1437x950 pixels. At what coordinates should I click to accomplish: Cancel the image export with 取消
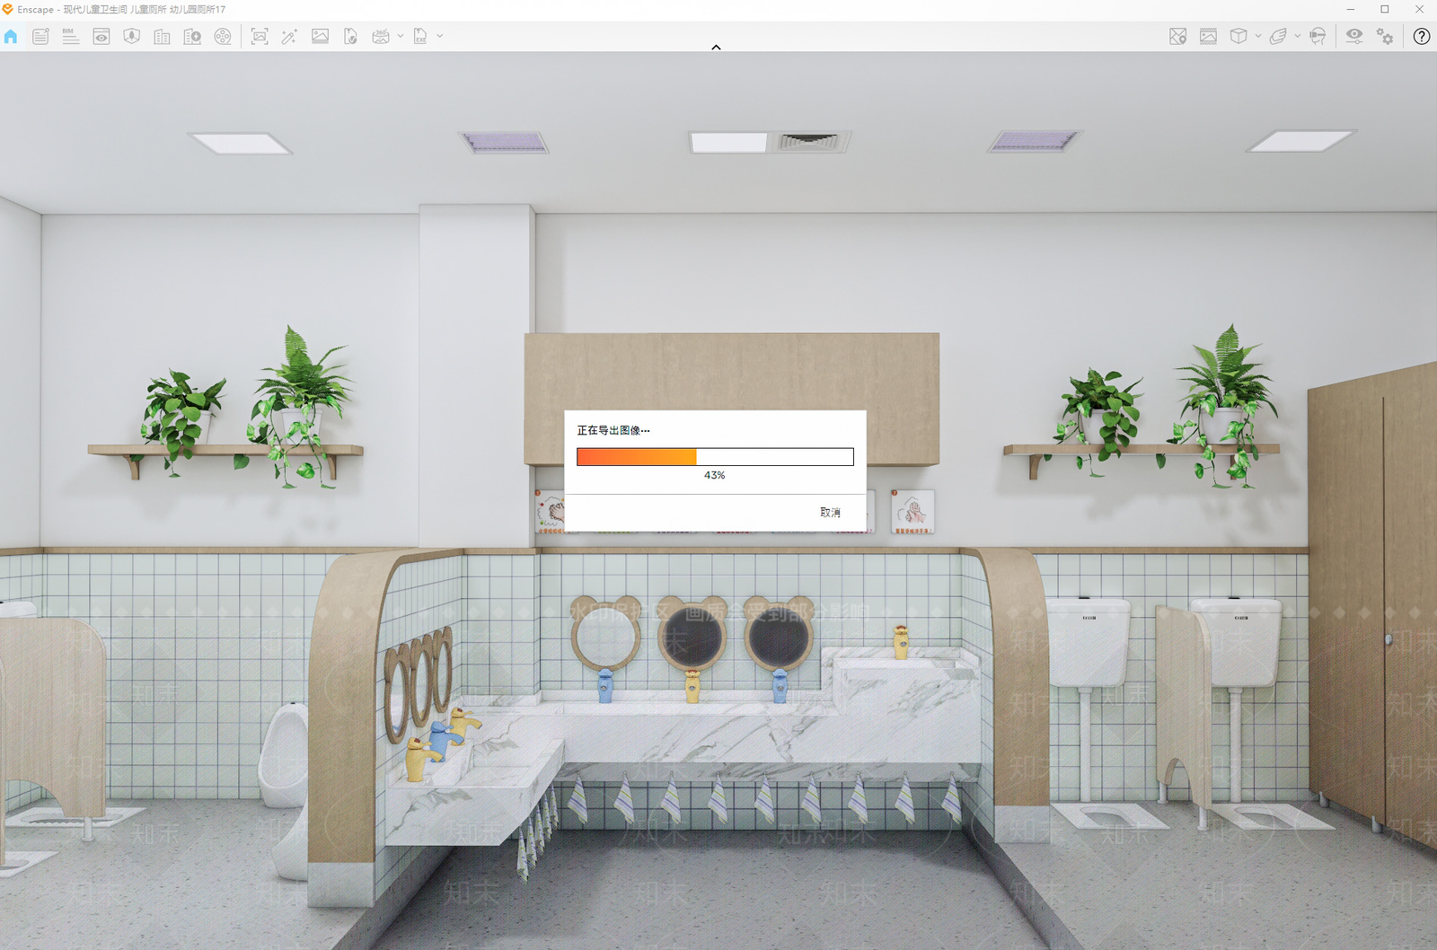[830, 513]
